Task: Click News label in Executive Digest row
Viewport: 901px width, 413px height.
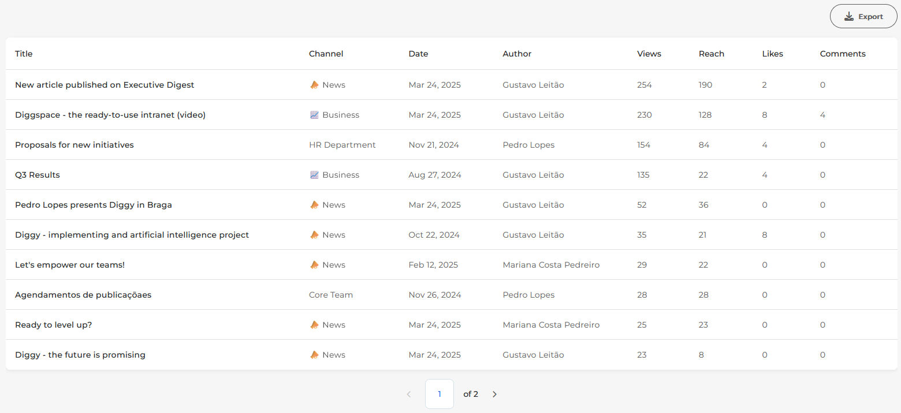Action: click(334, 85)
